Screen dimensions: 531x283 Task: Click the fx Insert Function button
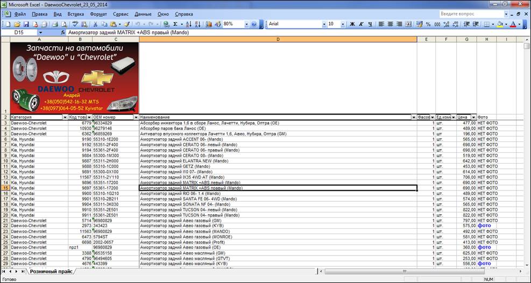click(63, 33)
